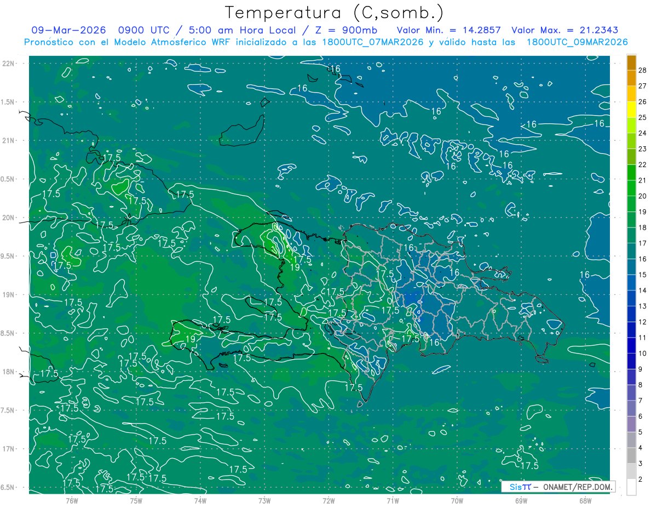This screenshot has width=657, height=508.
Task: Select the '1800UTC_09MAR2026' valid-until time
Action: click(x=577, y=42)
